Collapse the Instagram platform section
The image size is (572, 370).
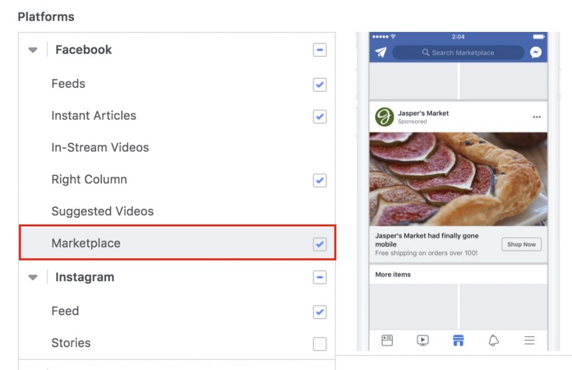pos(33,277)
